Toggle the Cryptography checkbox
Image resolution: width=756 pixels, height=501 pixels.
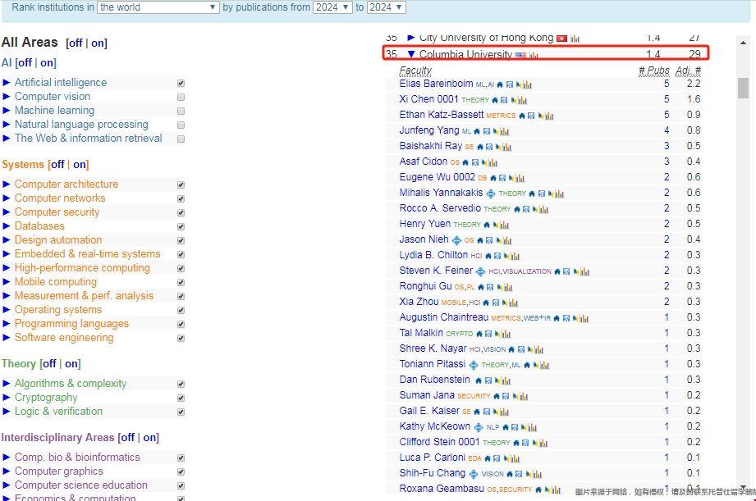pos(181,399)
